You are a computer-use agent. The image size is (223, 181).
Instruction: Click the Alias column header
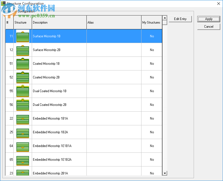coord(114,22)
